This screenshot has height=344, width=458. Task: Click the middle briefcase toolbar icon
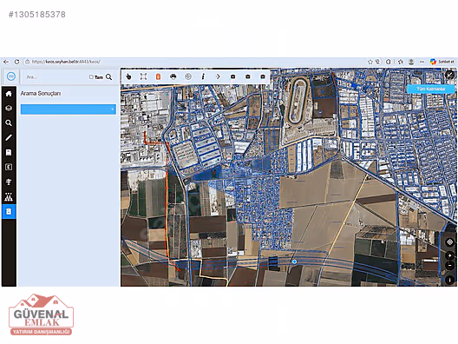point(248,76)
